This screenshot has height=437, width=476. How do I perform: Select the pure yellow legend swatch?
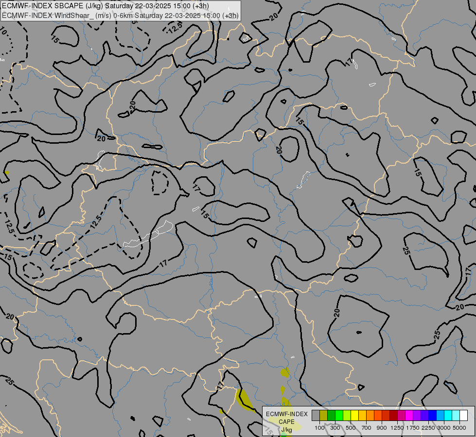click(x=354, y=416)
